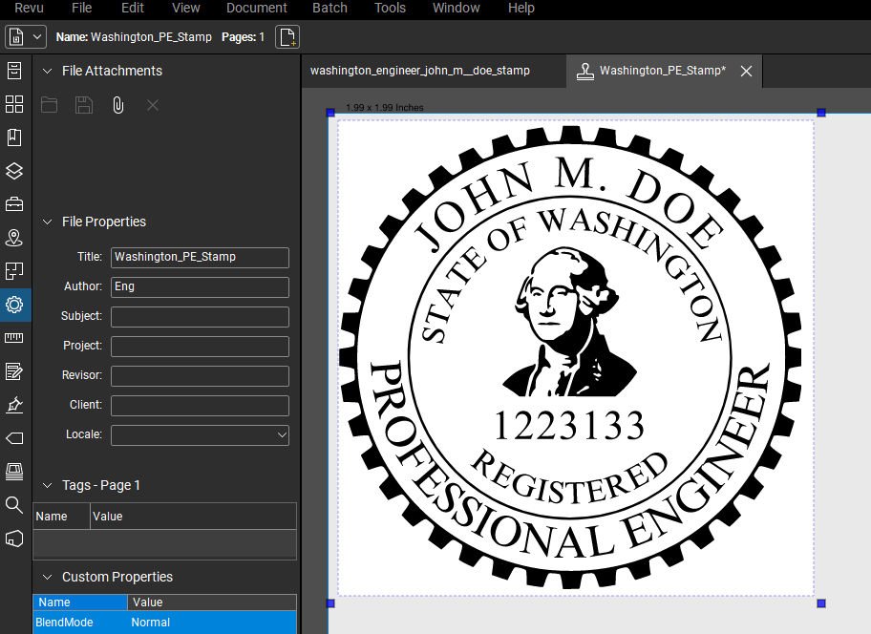Screen dimensions: 871x634
Task: Click the open attachment folder button
Action: (49, 105)
